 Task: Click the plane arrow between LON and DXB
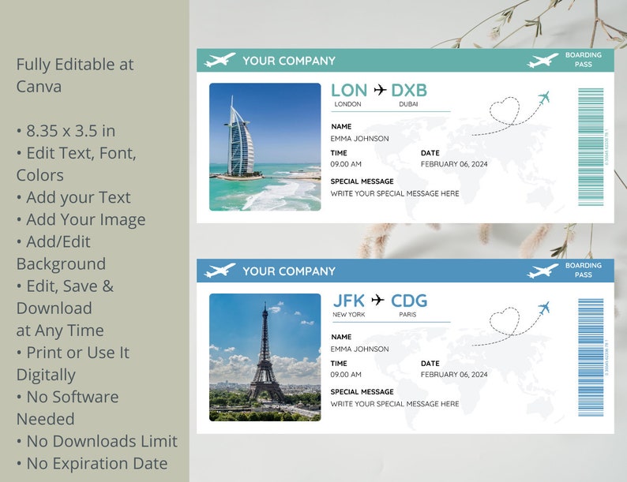click(380, 90)
